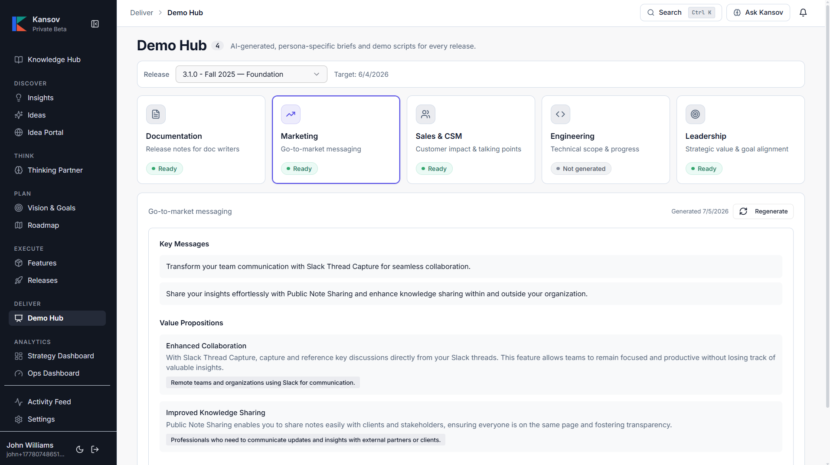Screen dimensions: 830x465
Task: Click the Documentation Ready status badge
Action: click(164, 169)
